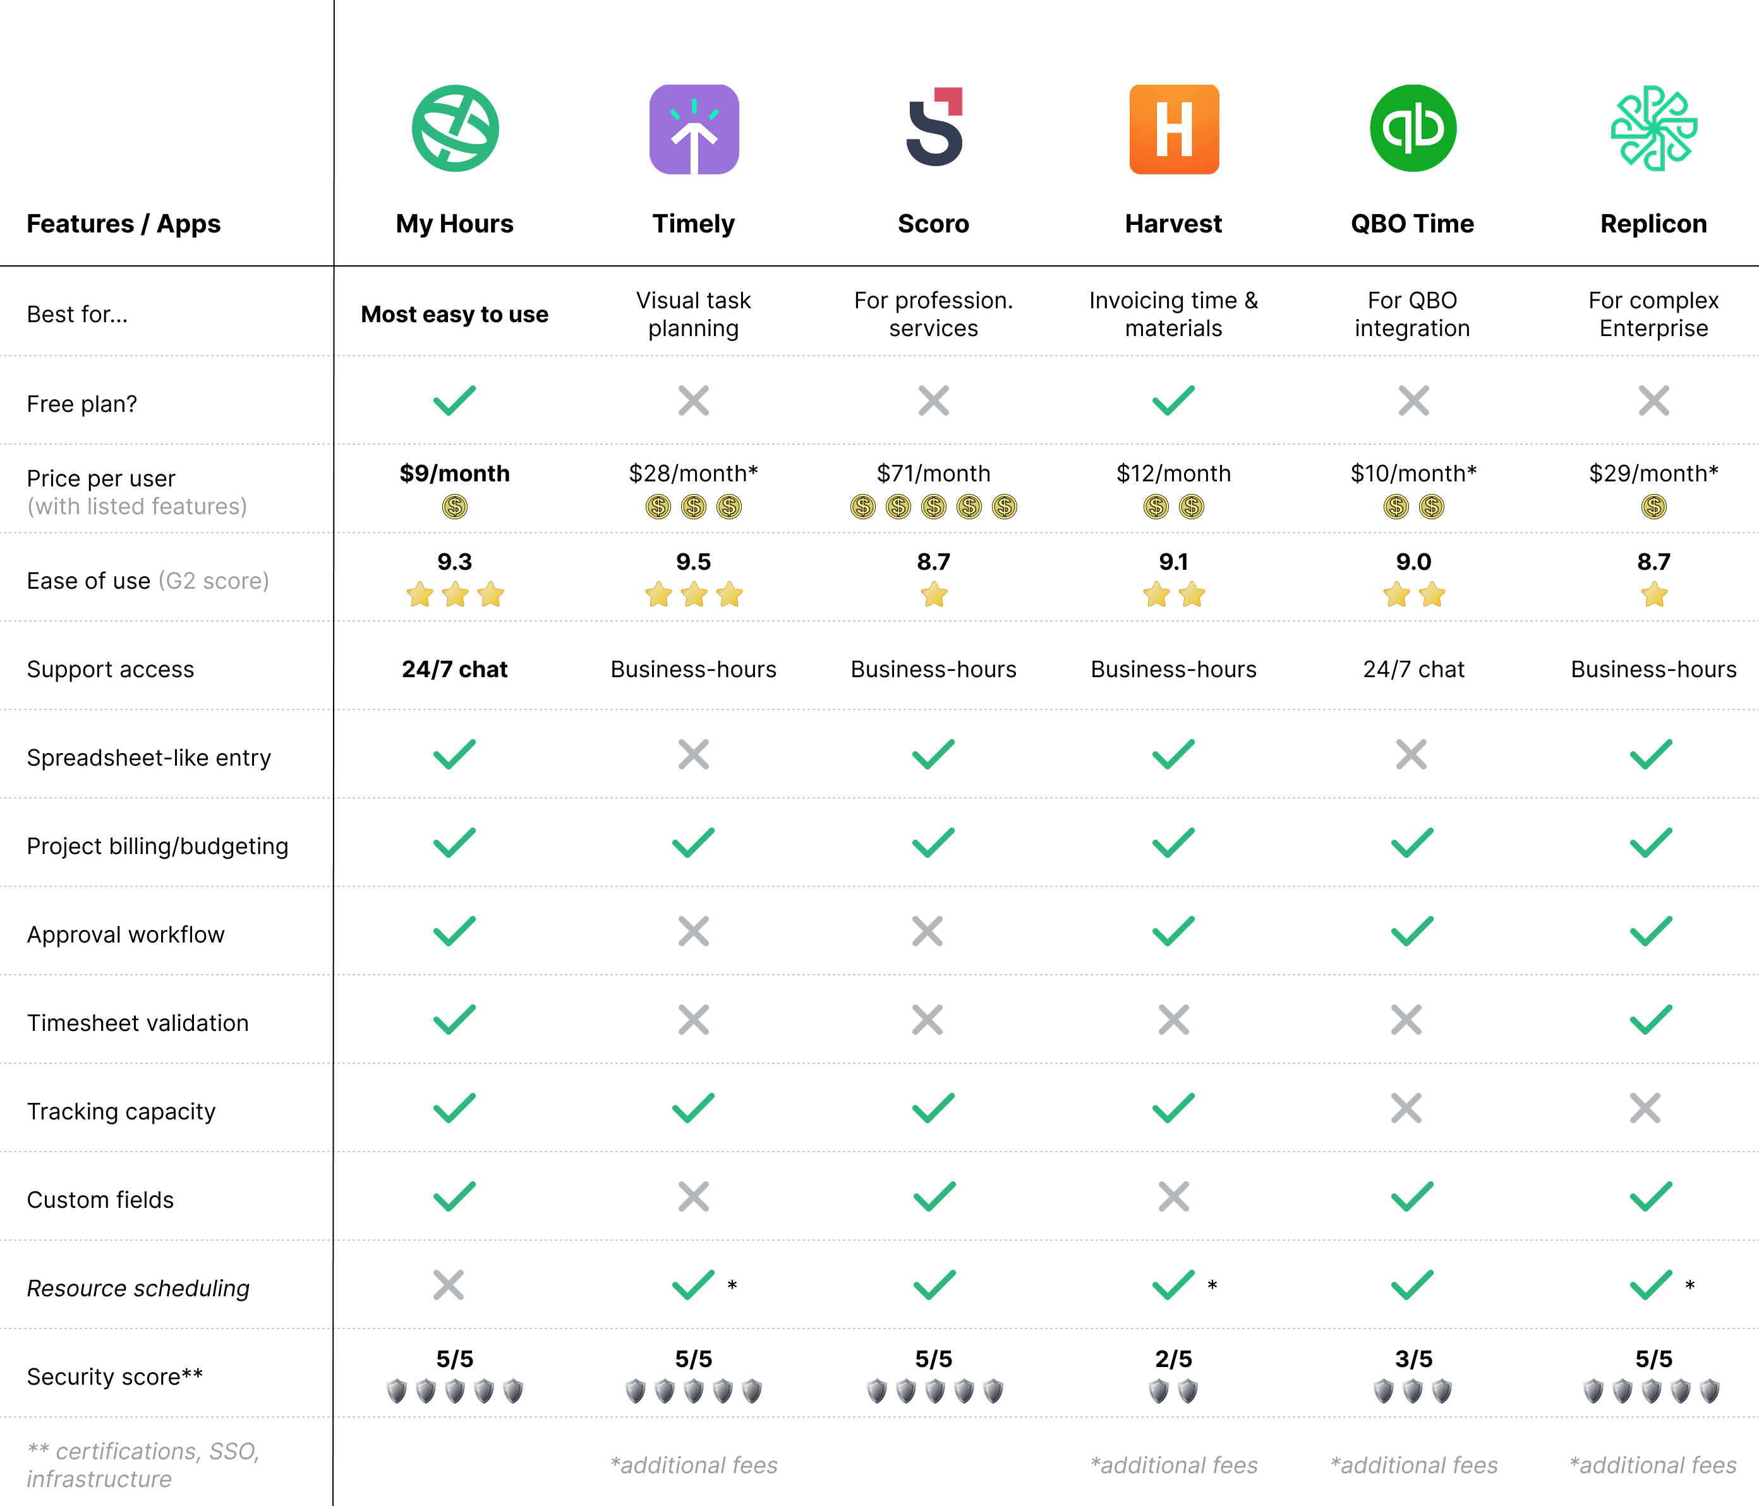
Task: Click the 9.1 ease score
Action: (1174, 561)
